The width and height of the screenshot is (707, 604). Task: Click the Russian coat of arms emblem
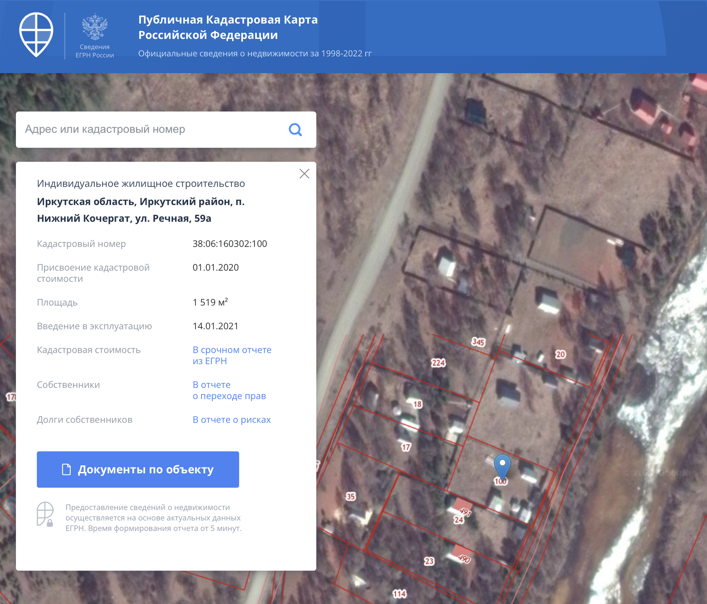point(95,27)
